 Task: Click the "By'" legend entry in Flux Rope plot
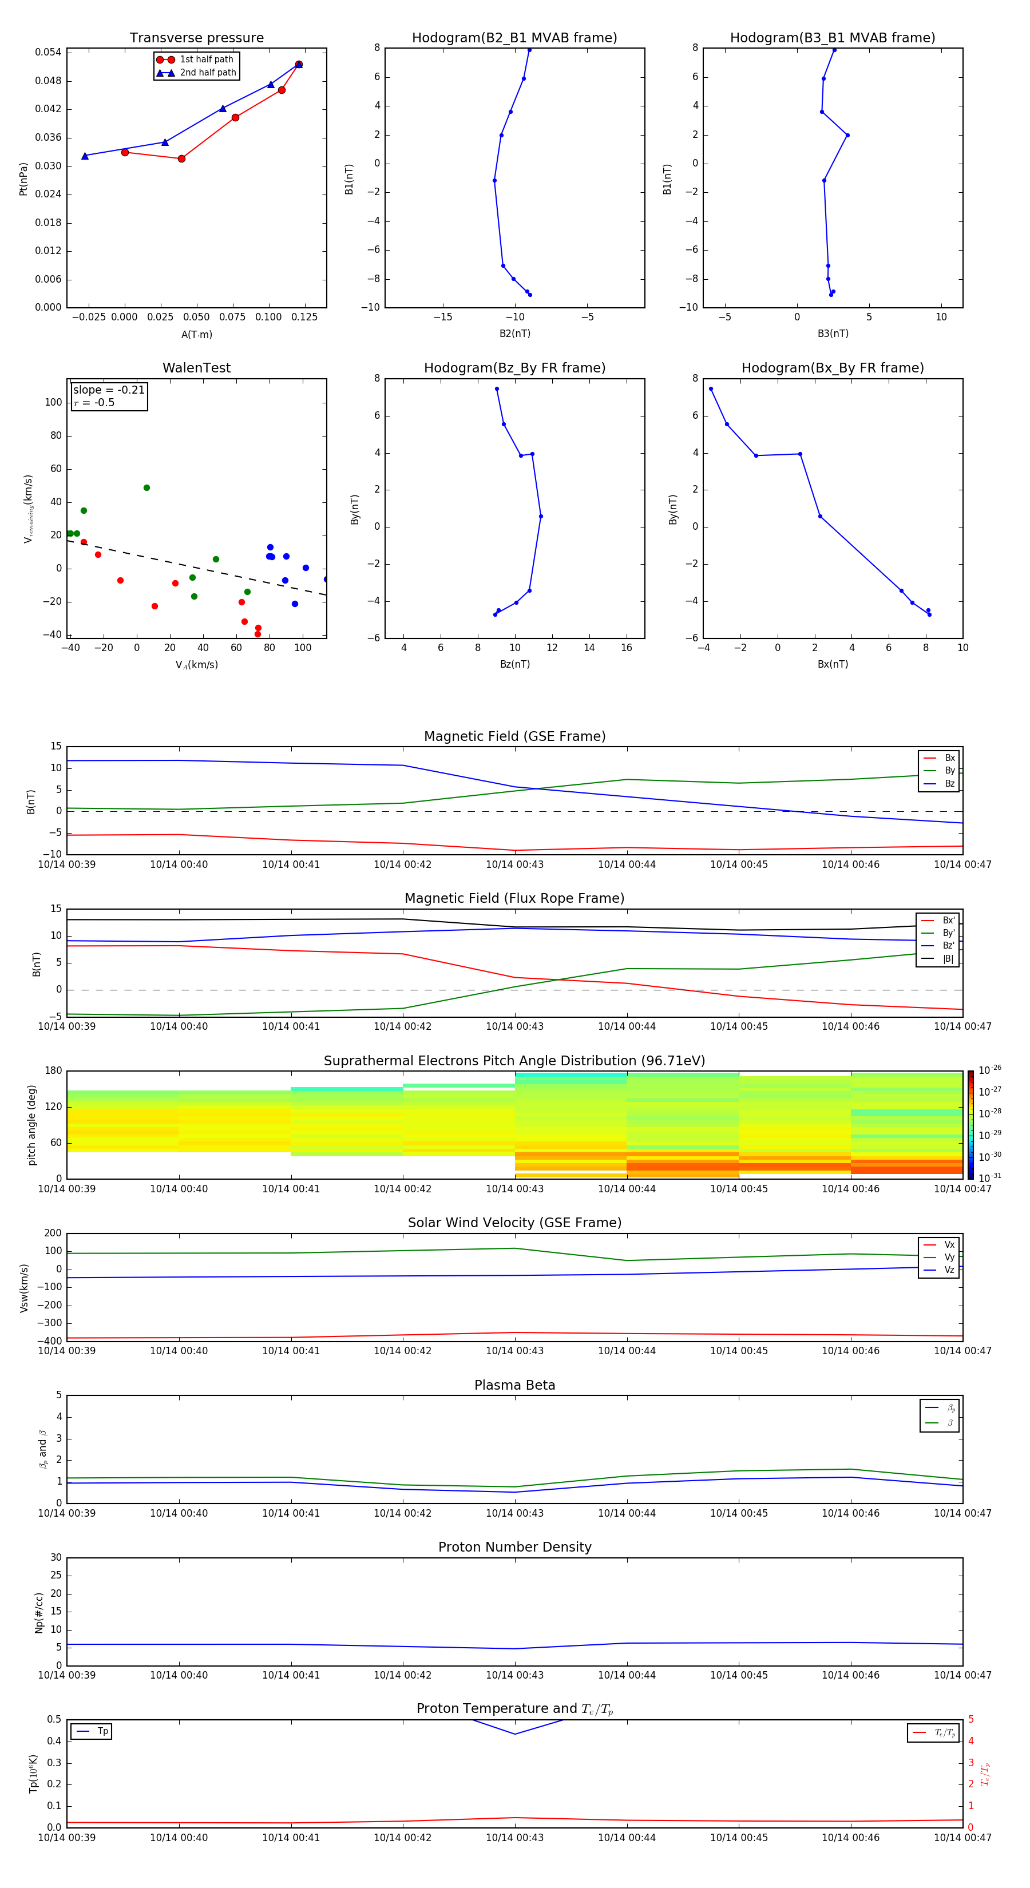[938, 933]
